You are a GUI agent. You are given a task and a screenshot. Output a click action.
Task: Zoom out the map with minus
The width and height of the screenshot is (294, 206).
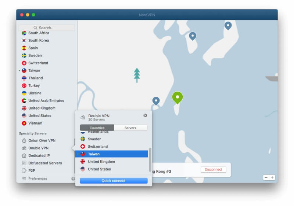click(x=266, y=178)
